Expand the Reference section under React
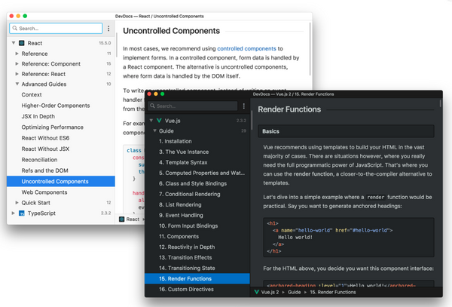Image resolution: width=452 pixels, height=307 pixels. (17, 54)
